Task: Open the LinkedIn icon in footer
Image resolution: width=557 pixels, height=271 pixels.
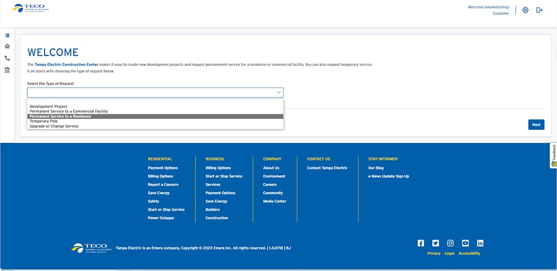Action: [x=480, y=243]
